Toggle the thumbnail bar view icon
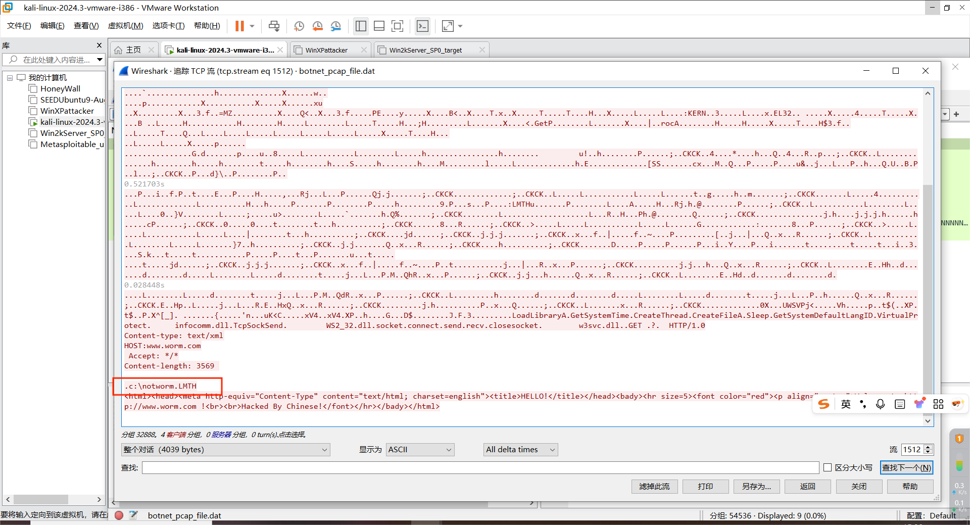 379,26
